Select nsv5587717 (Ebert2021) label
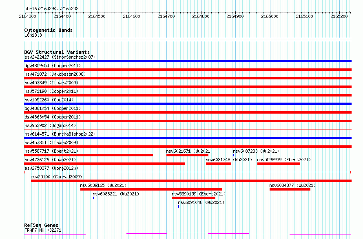 point(51,151)
